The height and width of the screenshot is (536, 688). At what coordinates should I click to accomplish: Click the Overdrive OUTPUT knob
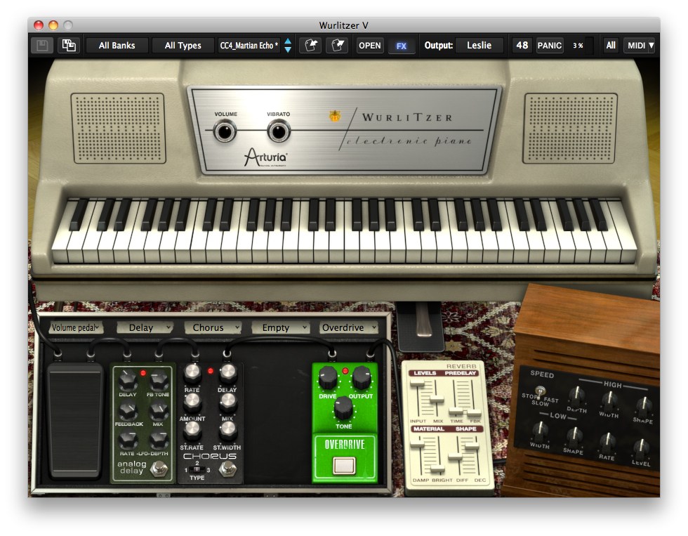[x=362, y=378]
